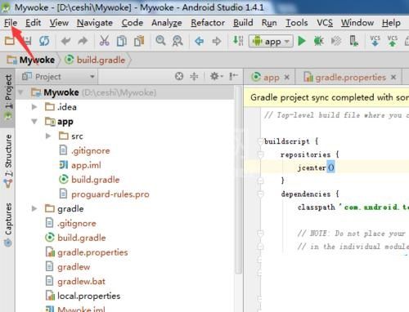This screenshot has width=409, height=312.
Task: Click the Hide Project panel icon
Action: (x=233, y=77)
